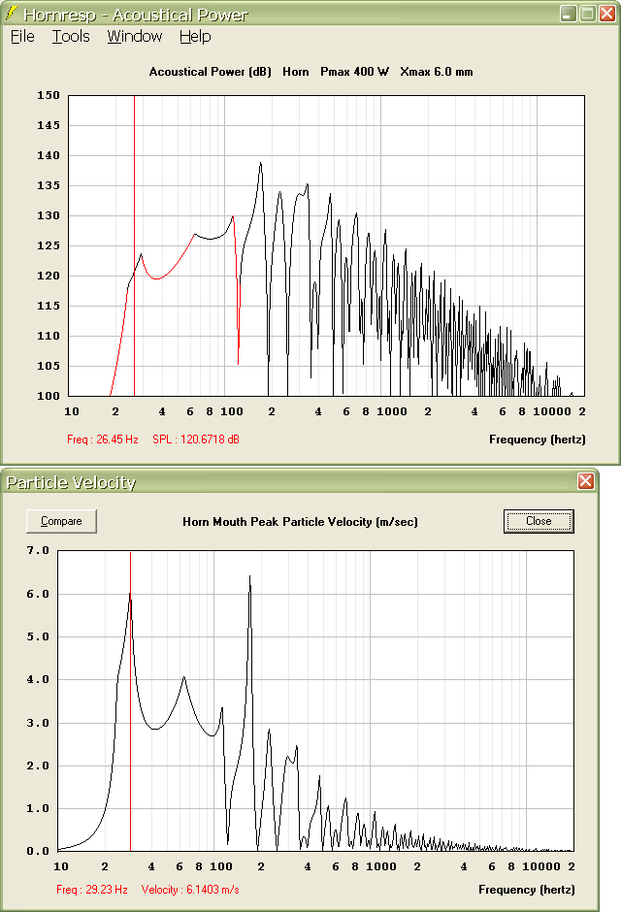621x912 pixels.
Task: Click the 'SPL : 120.6718 dB' readout
Action: click(x=196, y=440)
